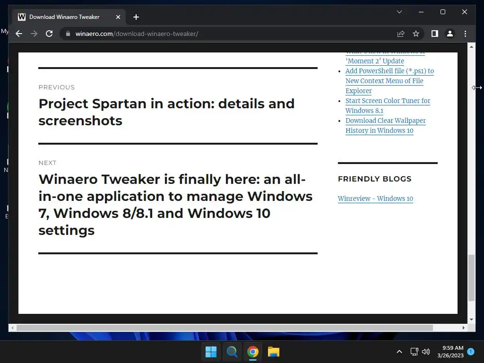Click the vertical scrollbar down arrow

tap(471, 320)
